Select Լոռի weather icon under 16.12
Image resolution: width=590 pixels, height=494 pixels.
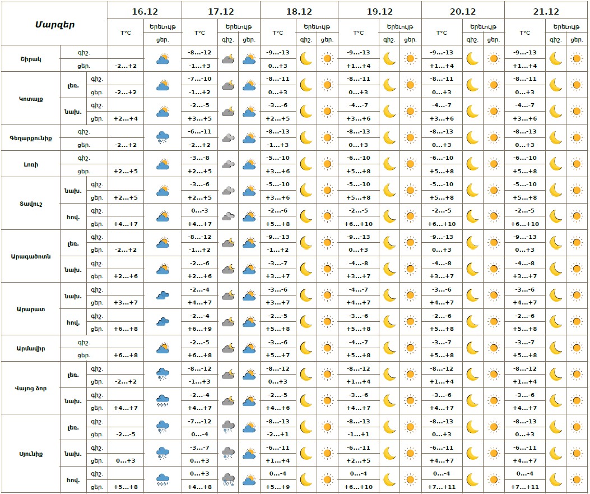(x=162, y=164)
